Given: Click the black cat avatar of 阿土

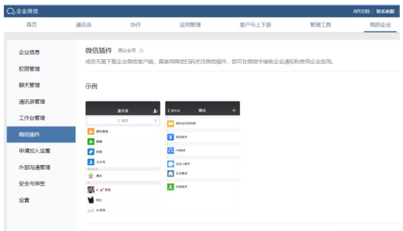Looking at the screenshot, I should (x=91, y=200).
